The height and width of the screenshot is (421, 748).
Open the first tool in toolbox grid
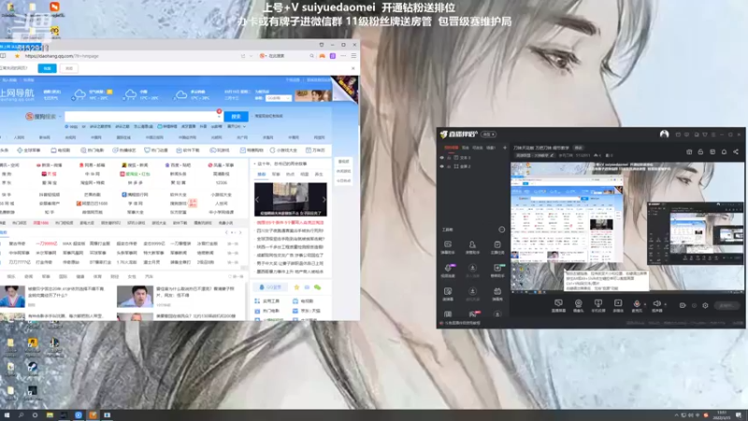448,247
